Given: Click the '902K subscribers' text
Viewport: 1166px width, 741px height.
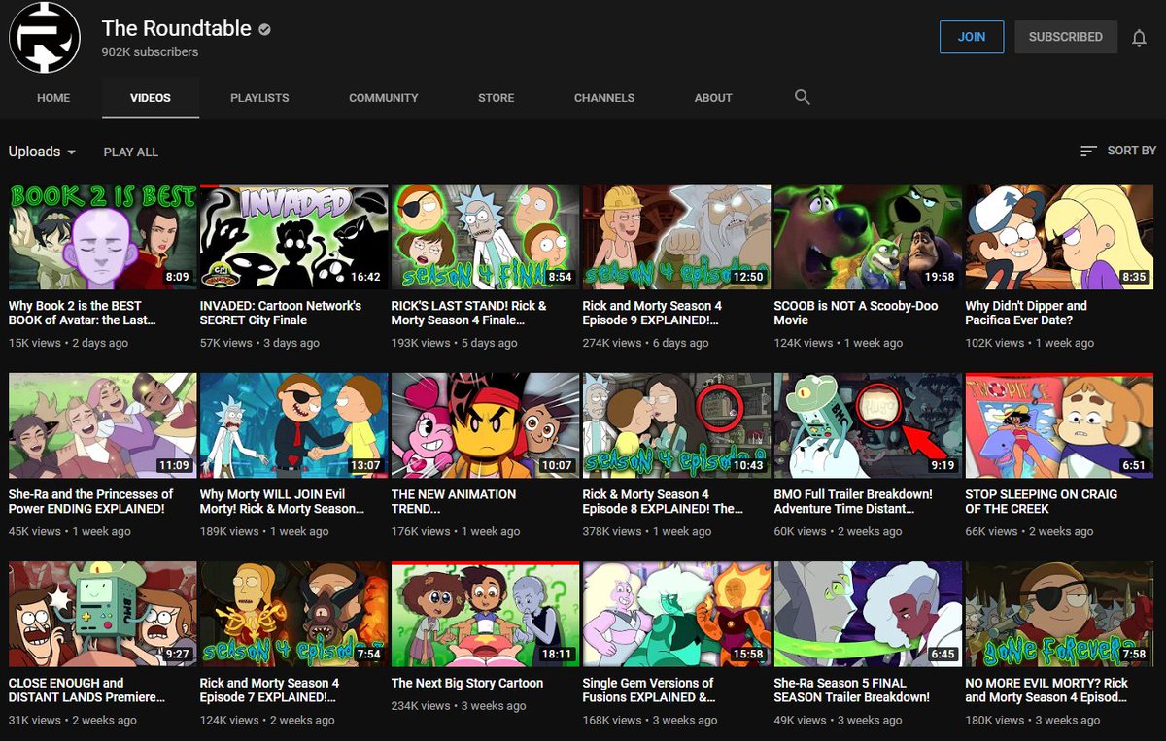Looking at the screenshot, I should pyautogui.click(x=150, y=52).
